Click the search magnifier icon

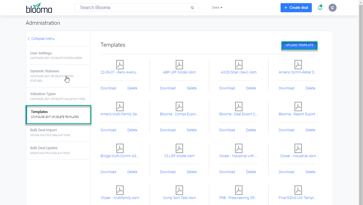192,8
